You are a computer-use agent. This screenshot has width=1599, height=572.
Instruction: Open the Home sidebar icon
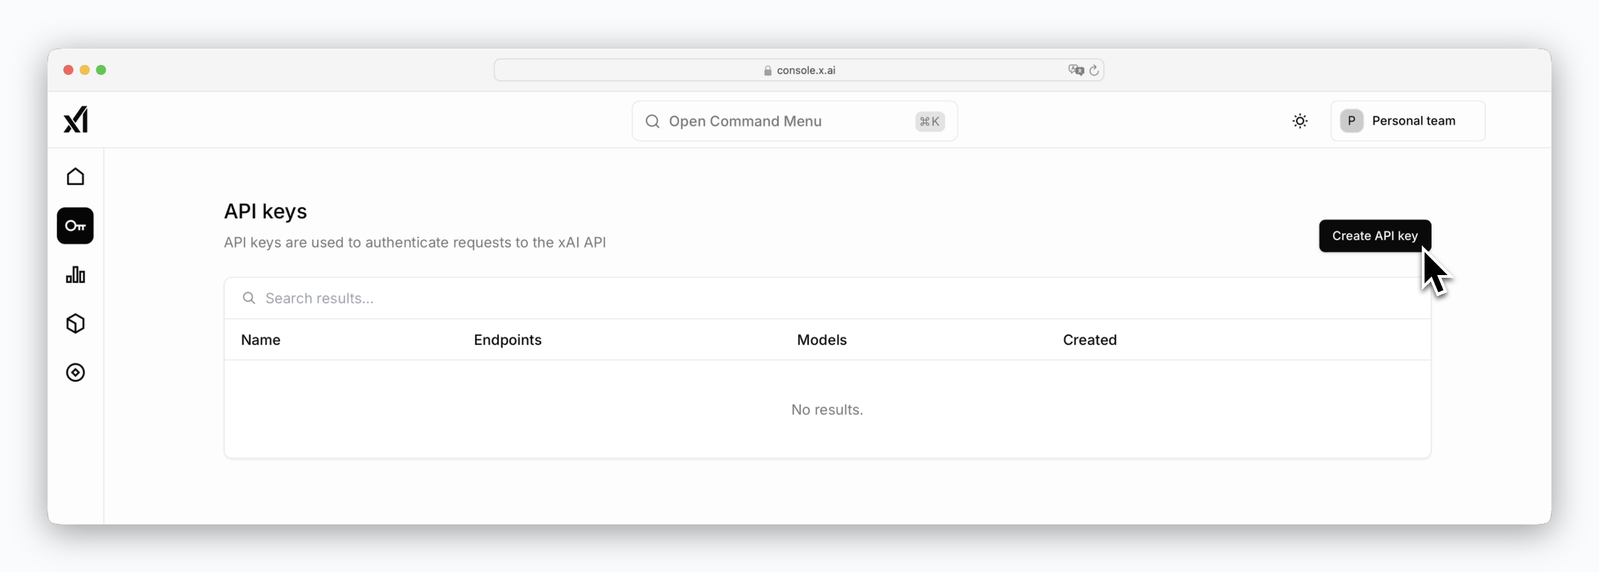coord(75,177)
